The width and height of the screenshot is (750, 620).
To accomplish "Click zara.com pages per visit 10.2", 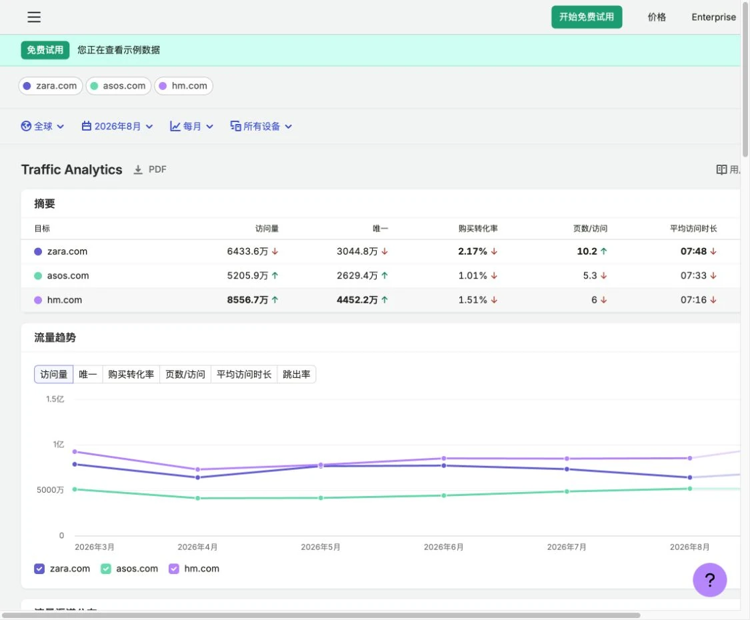I will click(x=587, y=251).
